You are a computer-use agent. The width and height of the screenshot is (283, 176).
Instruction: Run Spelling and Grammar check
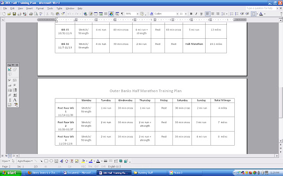point(41,14)
